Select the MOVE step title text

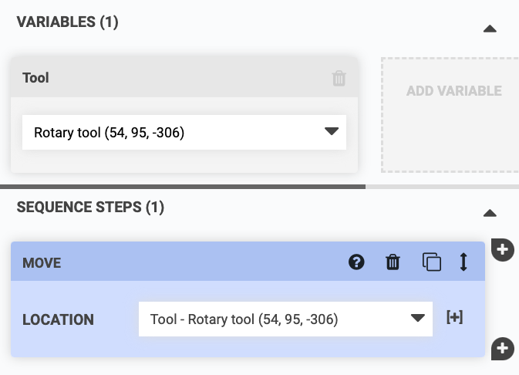click(42, 263)
